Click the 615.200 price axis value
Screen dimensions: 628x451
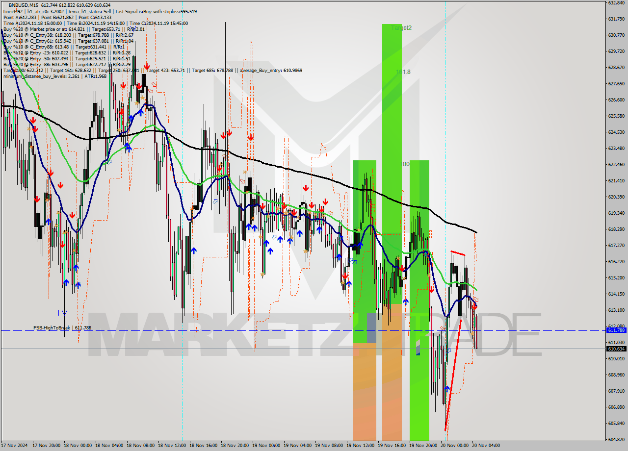coord(616,277)
